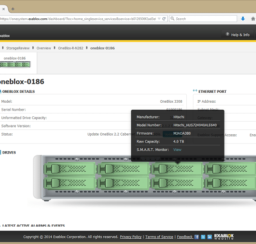Click the MJAOA3B0 firmware value
Screen dimensions: 256x244
coord(182,133)
